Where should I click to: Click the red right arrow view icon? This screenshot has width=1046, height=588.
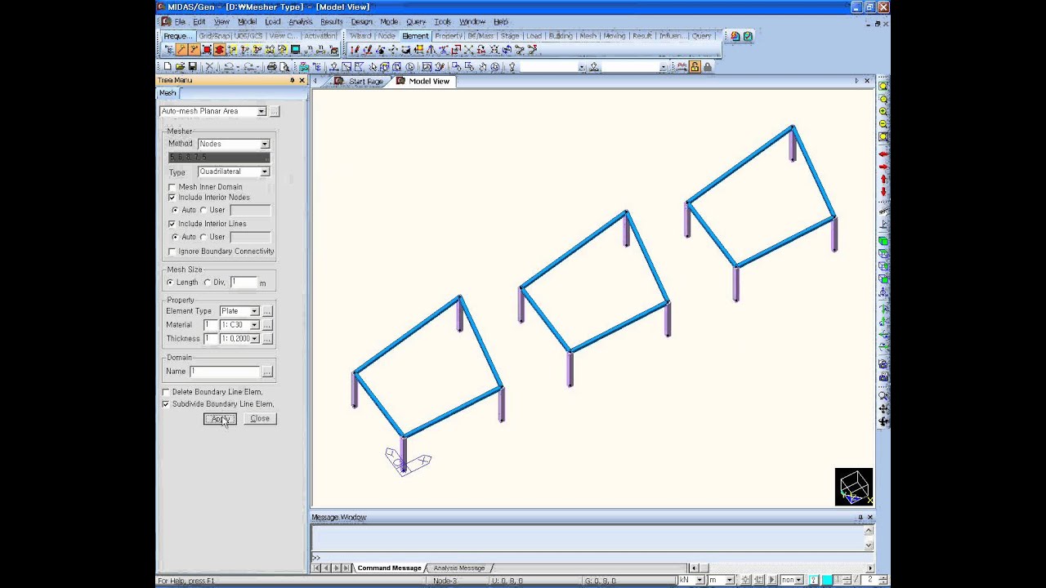click(883, 167)
